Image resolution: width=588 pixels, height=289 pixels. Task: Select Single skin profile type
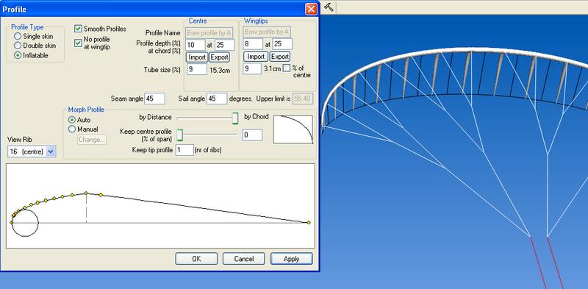coord(18,37)
